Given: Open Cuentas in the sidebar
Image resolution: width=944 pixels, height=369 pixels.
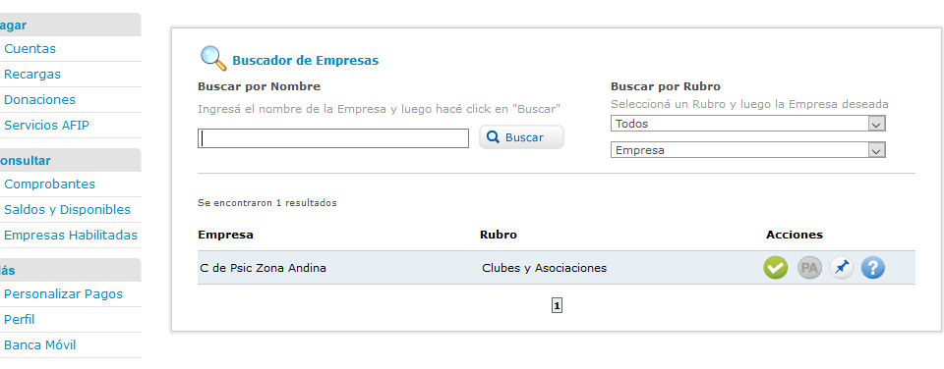Looking at the screenshot, I should (30, 49).
